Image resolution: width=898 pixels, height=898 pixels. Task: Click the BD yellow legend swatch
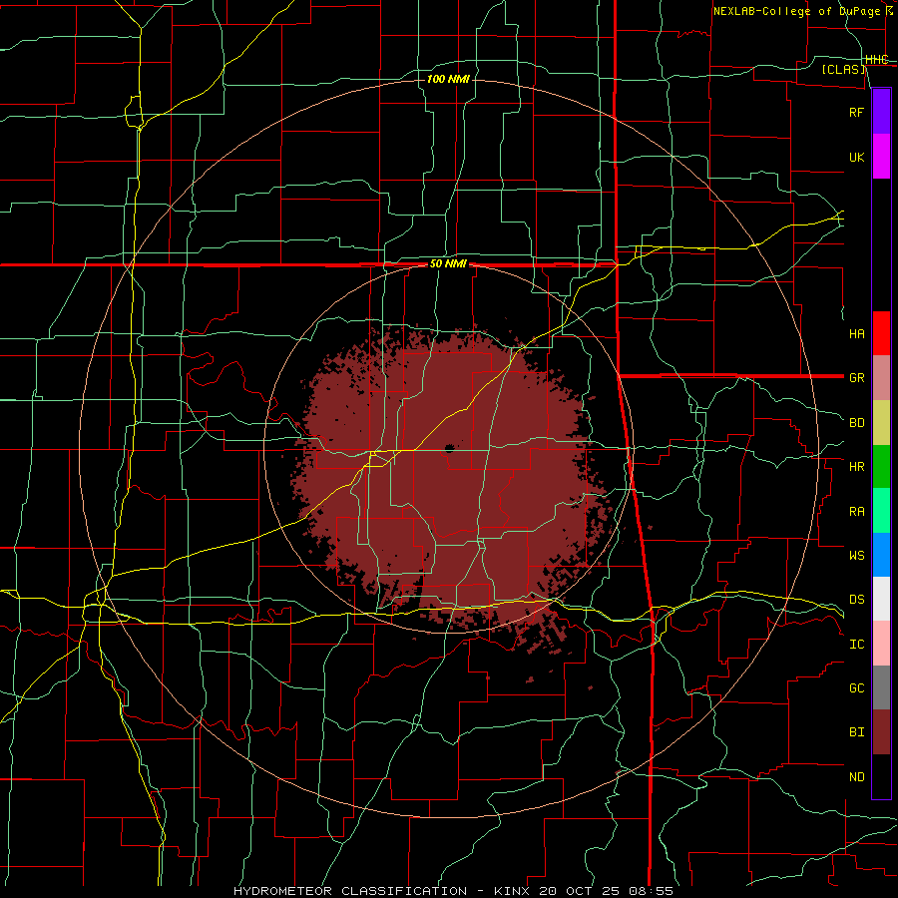click(881, 423)
